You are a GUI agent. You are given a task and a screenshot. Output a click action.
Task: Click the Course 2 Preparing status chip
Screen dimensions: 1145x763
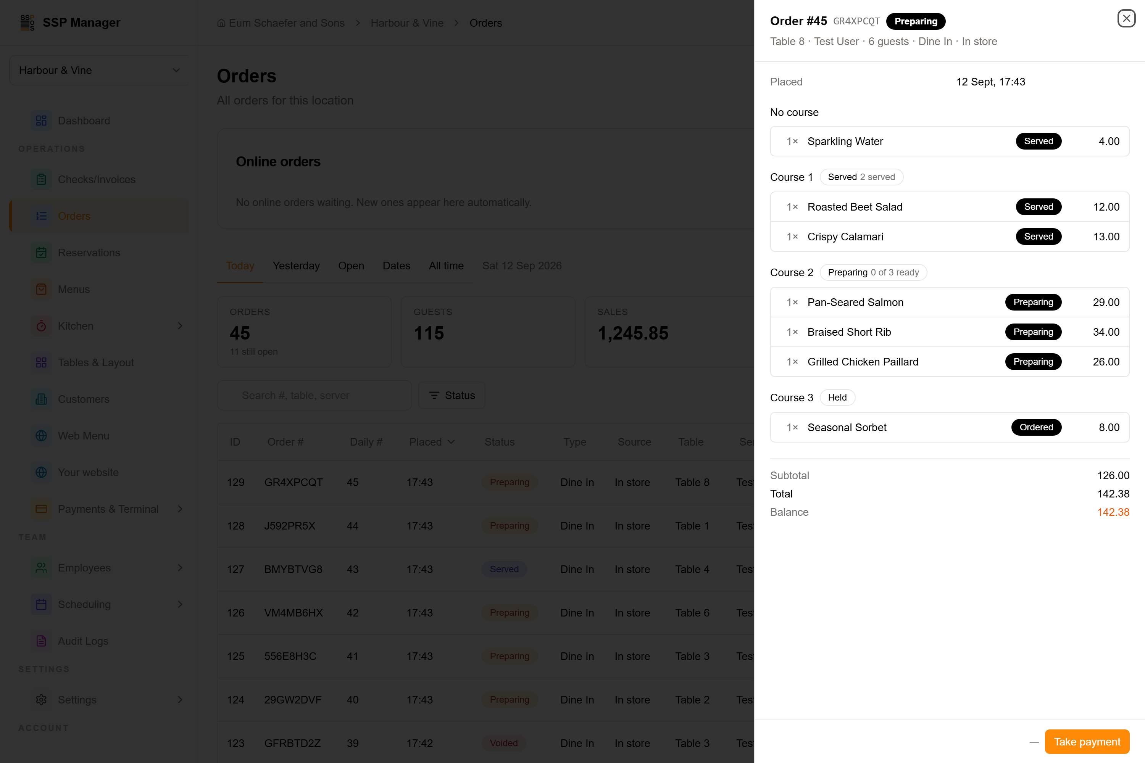pos(873,272)
